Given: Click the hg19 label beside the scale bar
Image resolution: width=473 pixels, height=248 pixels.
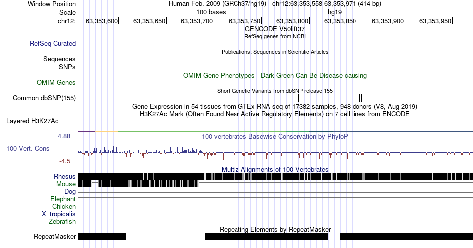Looking at the screenshot, I should tap(335, 12).
